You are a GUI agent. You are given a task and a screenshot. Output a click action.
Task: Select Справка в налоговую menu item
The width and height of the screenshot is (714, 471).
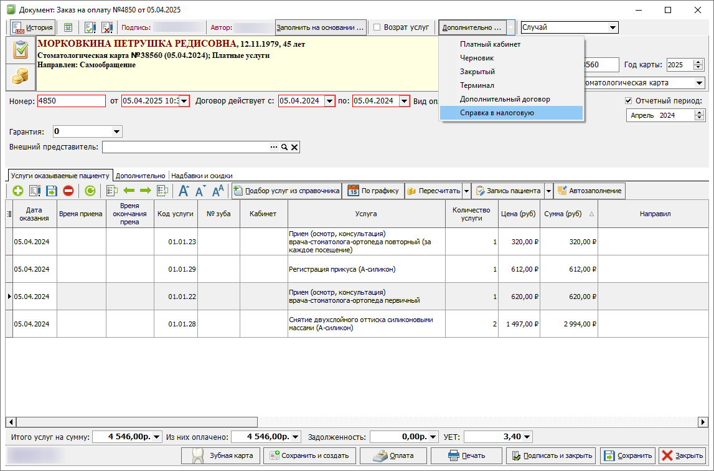click(511, 113)
